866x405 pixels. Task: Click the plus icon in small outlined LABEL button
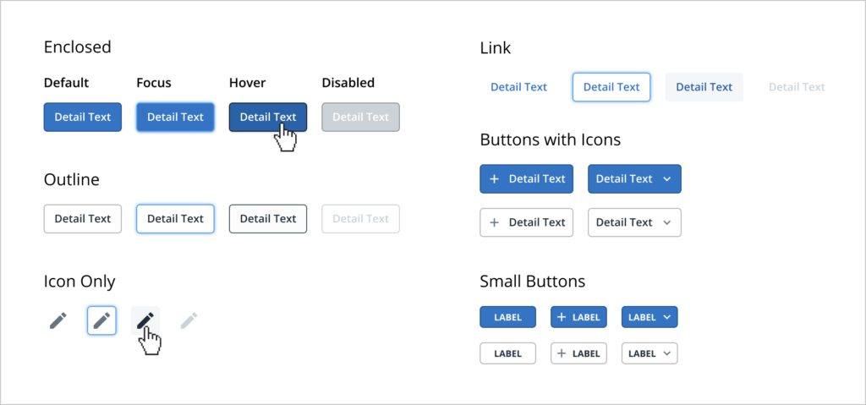click(562, 353)
